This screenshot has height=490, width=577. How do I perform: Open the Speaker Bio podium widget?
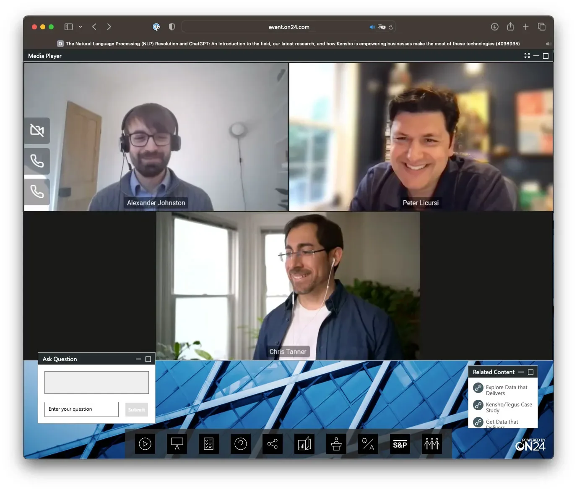(336, 444)
